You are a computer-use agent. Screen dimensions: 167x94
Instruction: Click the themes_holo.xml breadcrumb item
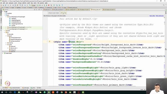coord(72,8)
